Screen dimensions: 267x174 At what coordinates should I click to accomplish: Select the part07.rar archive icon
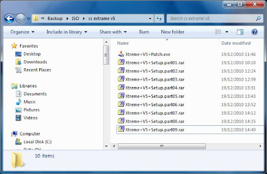tap(121, 112)
